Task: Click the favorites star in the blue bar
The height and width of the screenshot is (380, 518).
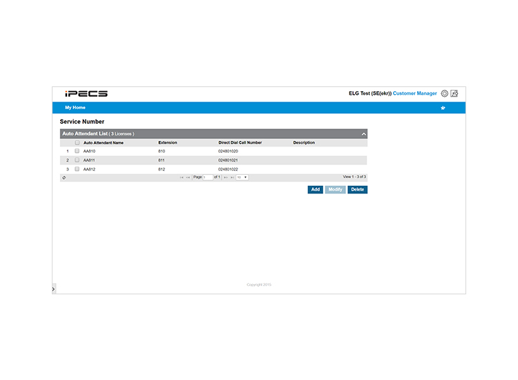Action: (x=443, y=108)
